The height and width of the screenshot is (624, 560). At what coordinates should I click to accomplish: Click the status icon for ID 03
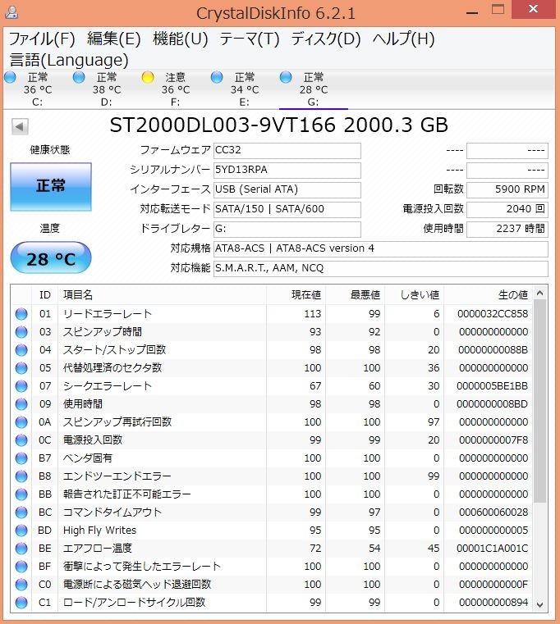point(21,332)
